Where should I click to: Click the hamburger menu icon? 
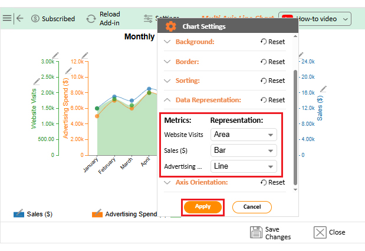click(x=6, y=18)
